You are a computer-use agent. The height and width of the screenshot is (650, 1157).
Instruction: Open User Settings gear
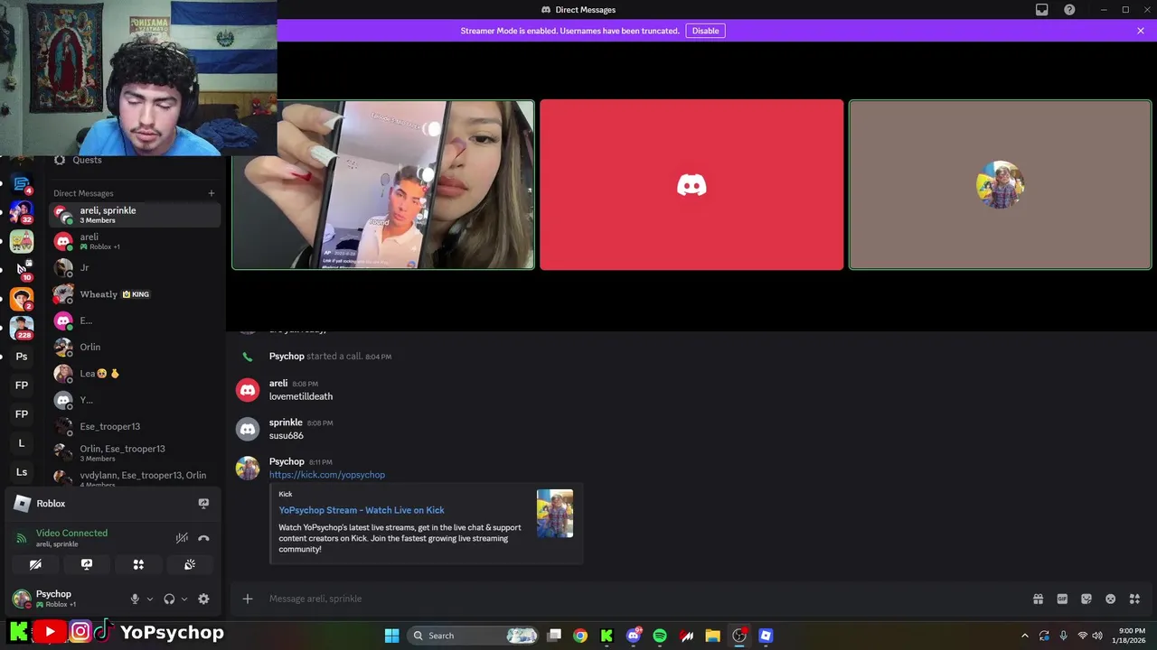[203, 599]
